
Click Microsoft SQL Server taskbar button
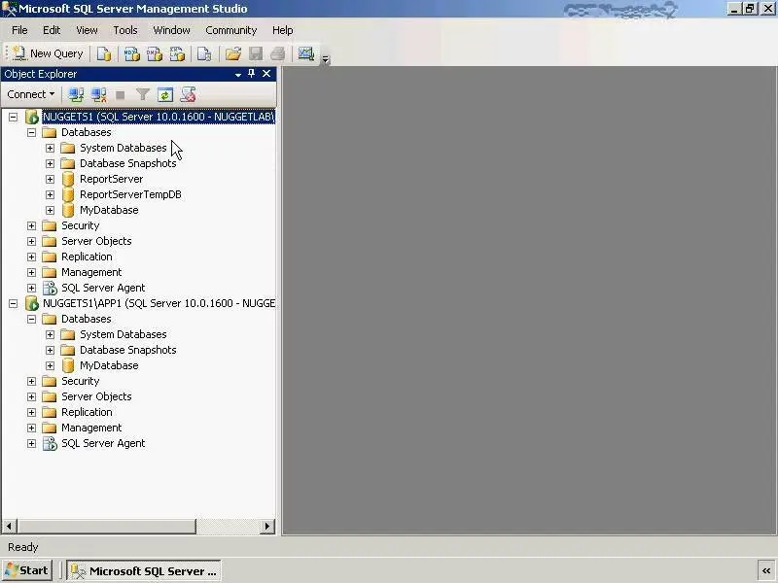click(x=144, y=571)
